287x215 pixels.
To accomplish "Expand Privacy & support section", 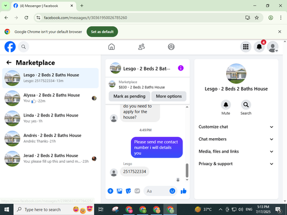I will click(236, 164).
